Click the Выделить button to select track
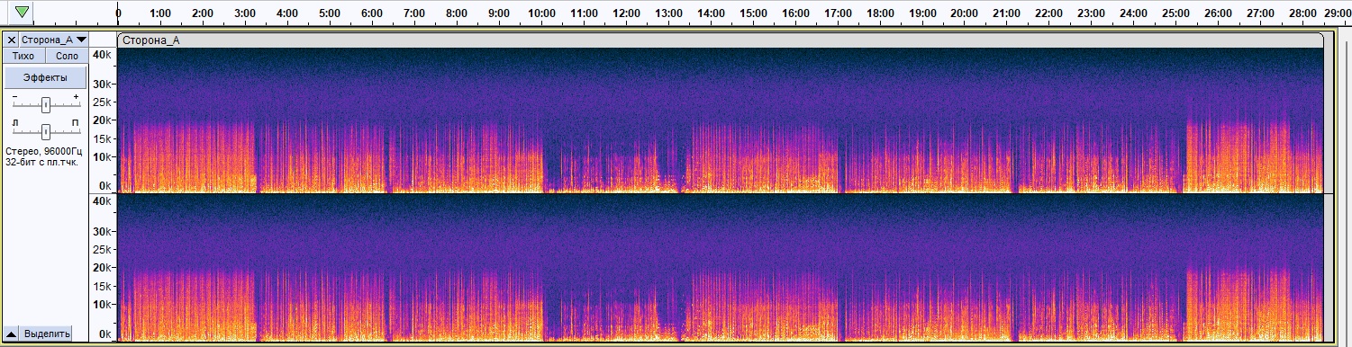The image size is (1352, 347). point(47,334)
